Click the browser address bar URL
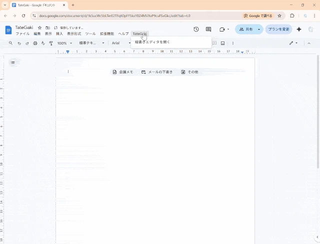320x244 pixels. [x=114, y=15]
